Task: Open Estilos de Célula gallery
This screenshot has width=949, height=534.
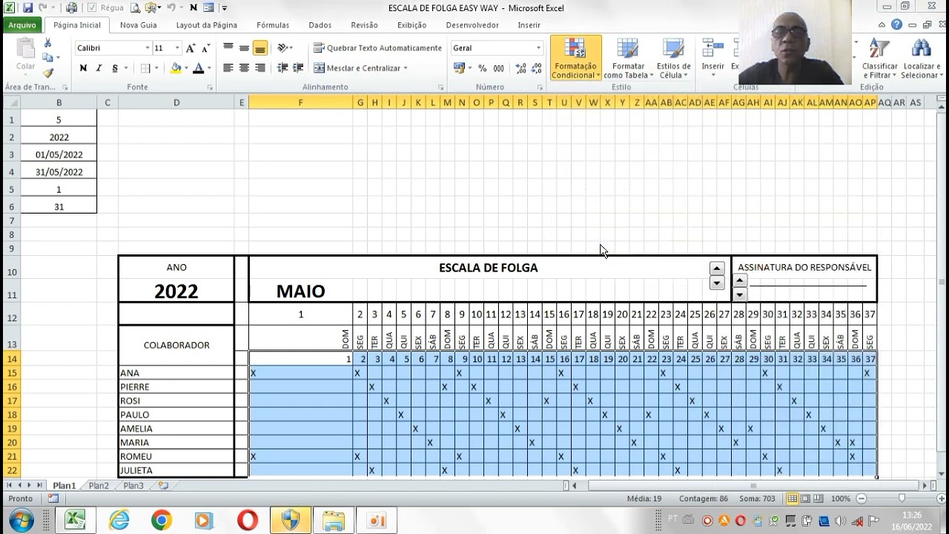Action: [x=673, y=59]
